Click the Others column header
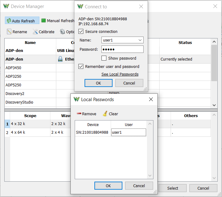 pos(191,116)
